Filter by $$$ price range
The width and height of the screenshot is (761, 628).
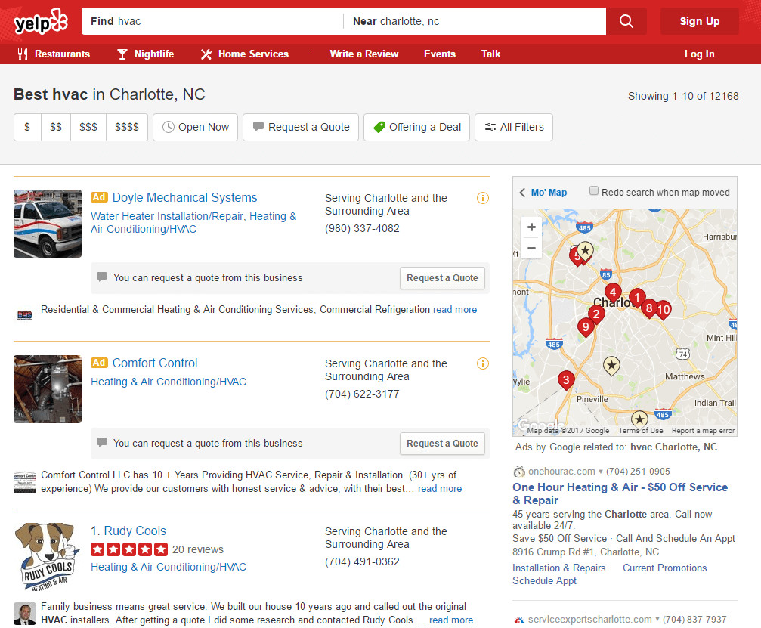tap(88, 127)
